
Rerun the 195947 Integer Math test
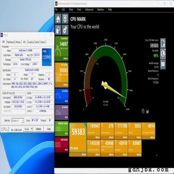pos(97,137)
